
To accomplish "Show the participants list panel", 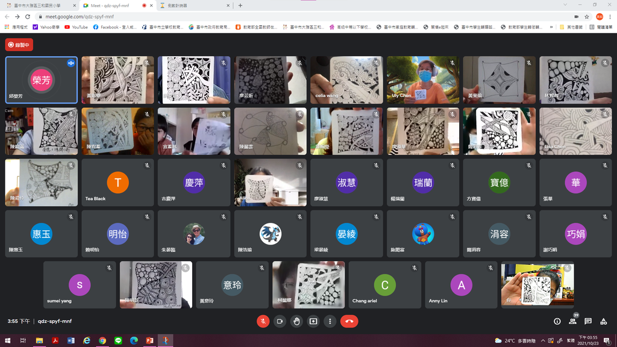I will click(x=572, y=322).
